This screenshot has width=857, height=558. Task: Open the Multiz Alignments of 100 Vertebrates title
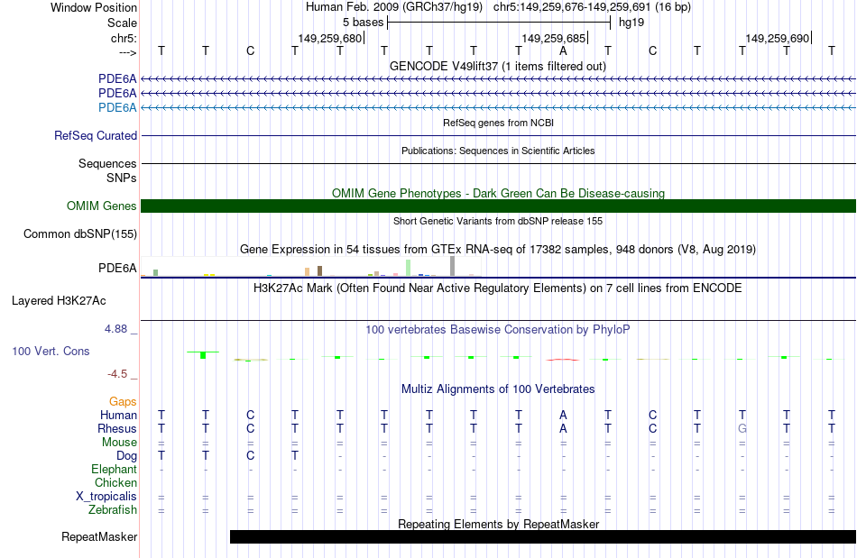point(498,389)
